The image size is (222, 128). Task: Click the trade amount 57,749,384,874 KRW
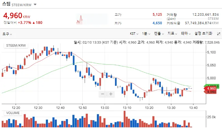(202, 23)
